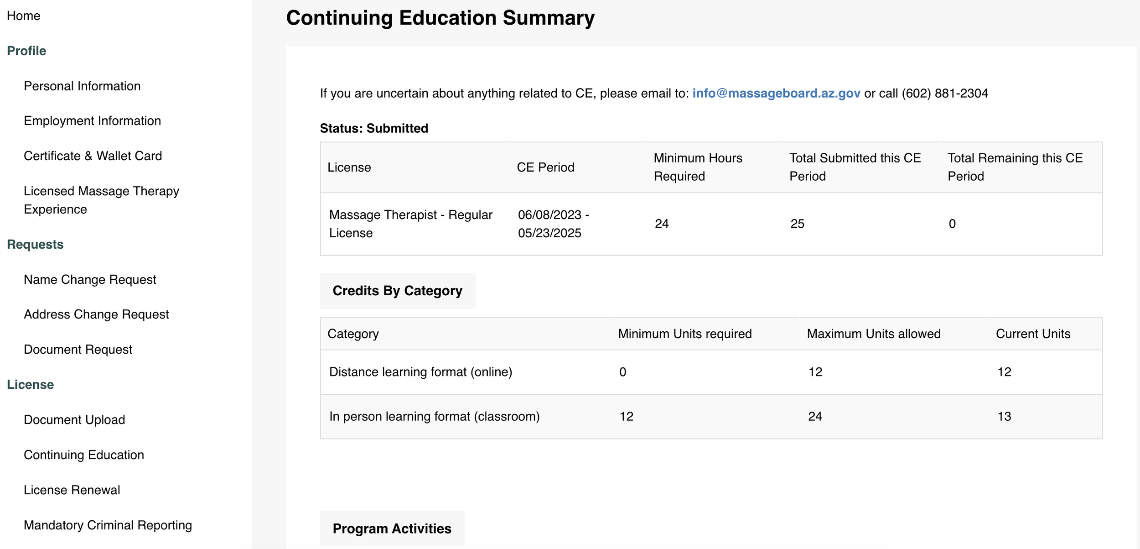
Task: Click the info@massageboard.az.gov email link
Action: (776, 94)
